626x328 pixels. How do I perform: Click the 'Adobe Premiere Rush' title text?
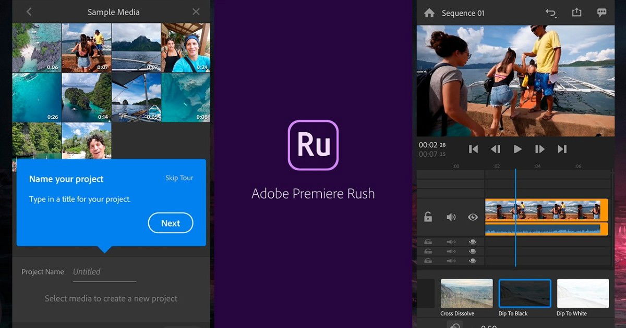click(313, 194)
